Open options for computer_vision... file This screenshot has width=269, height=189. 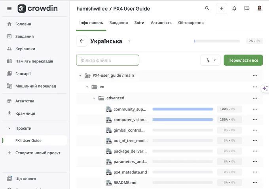[x=255, y=119]
